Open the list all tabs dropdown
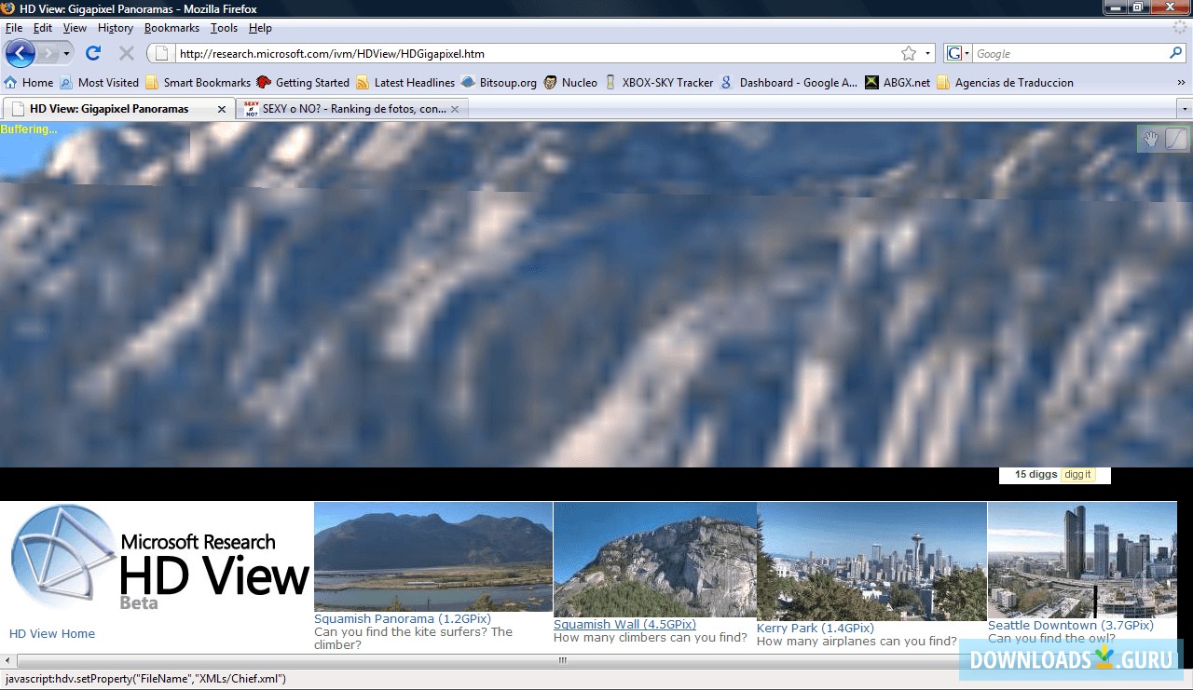 1185,109
